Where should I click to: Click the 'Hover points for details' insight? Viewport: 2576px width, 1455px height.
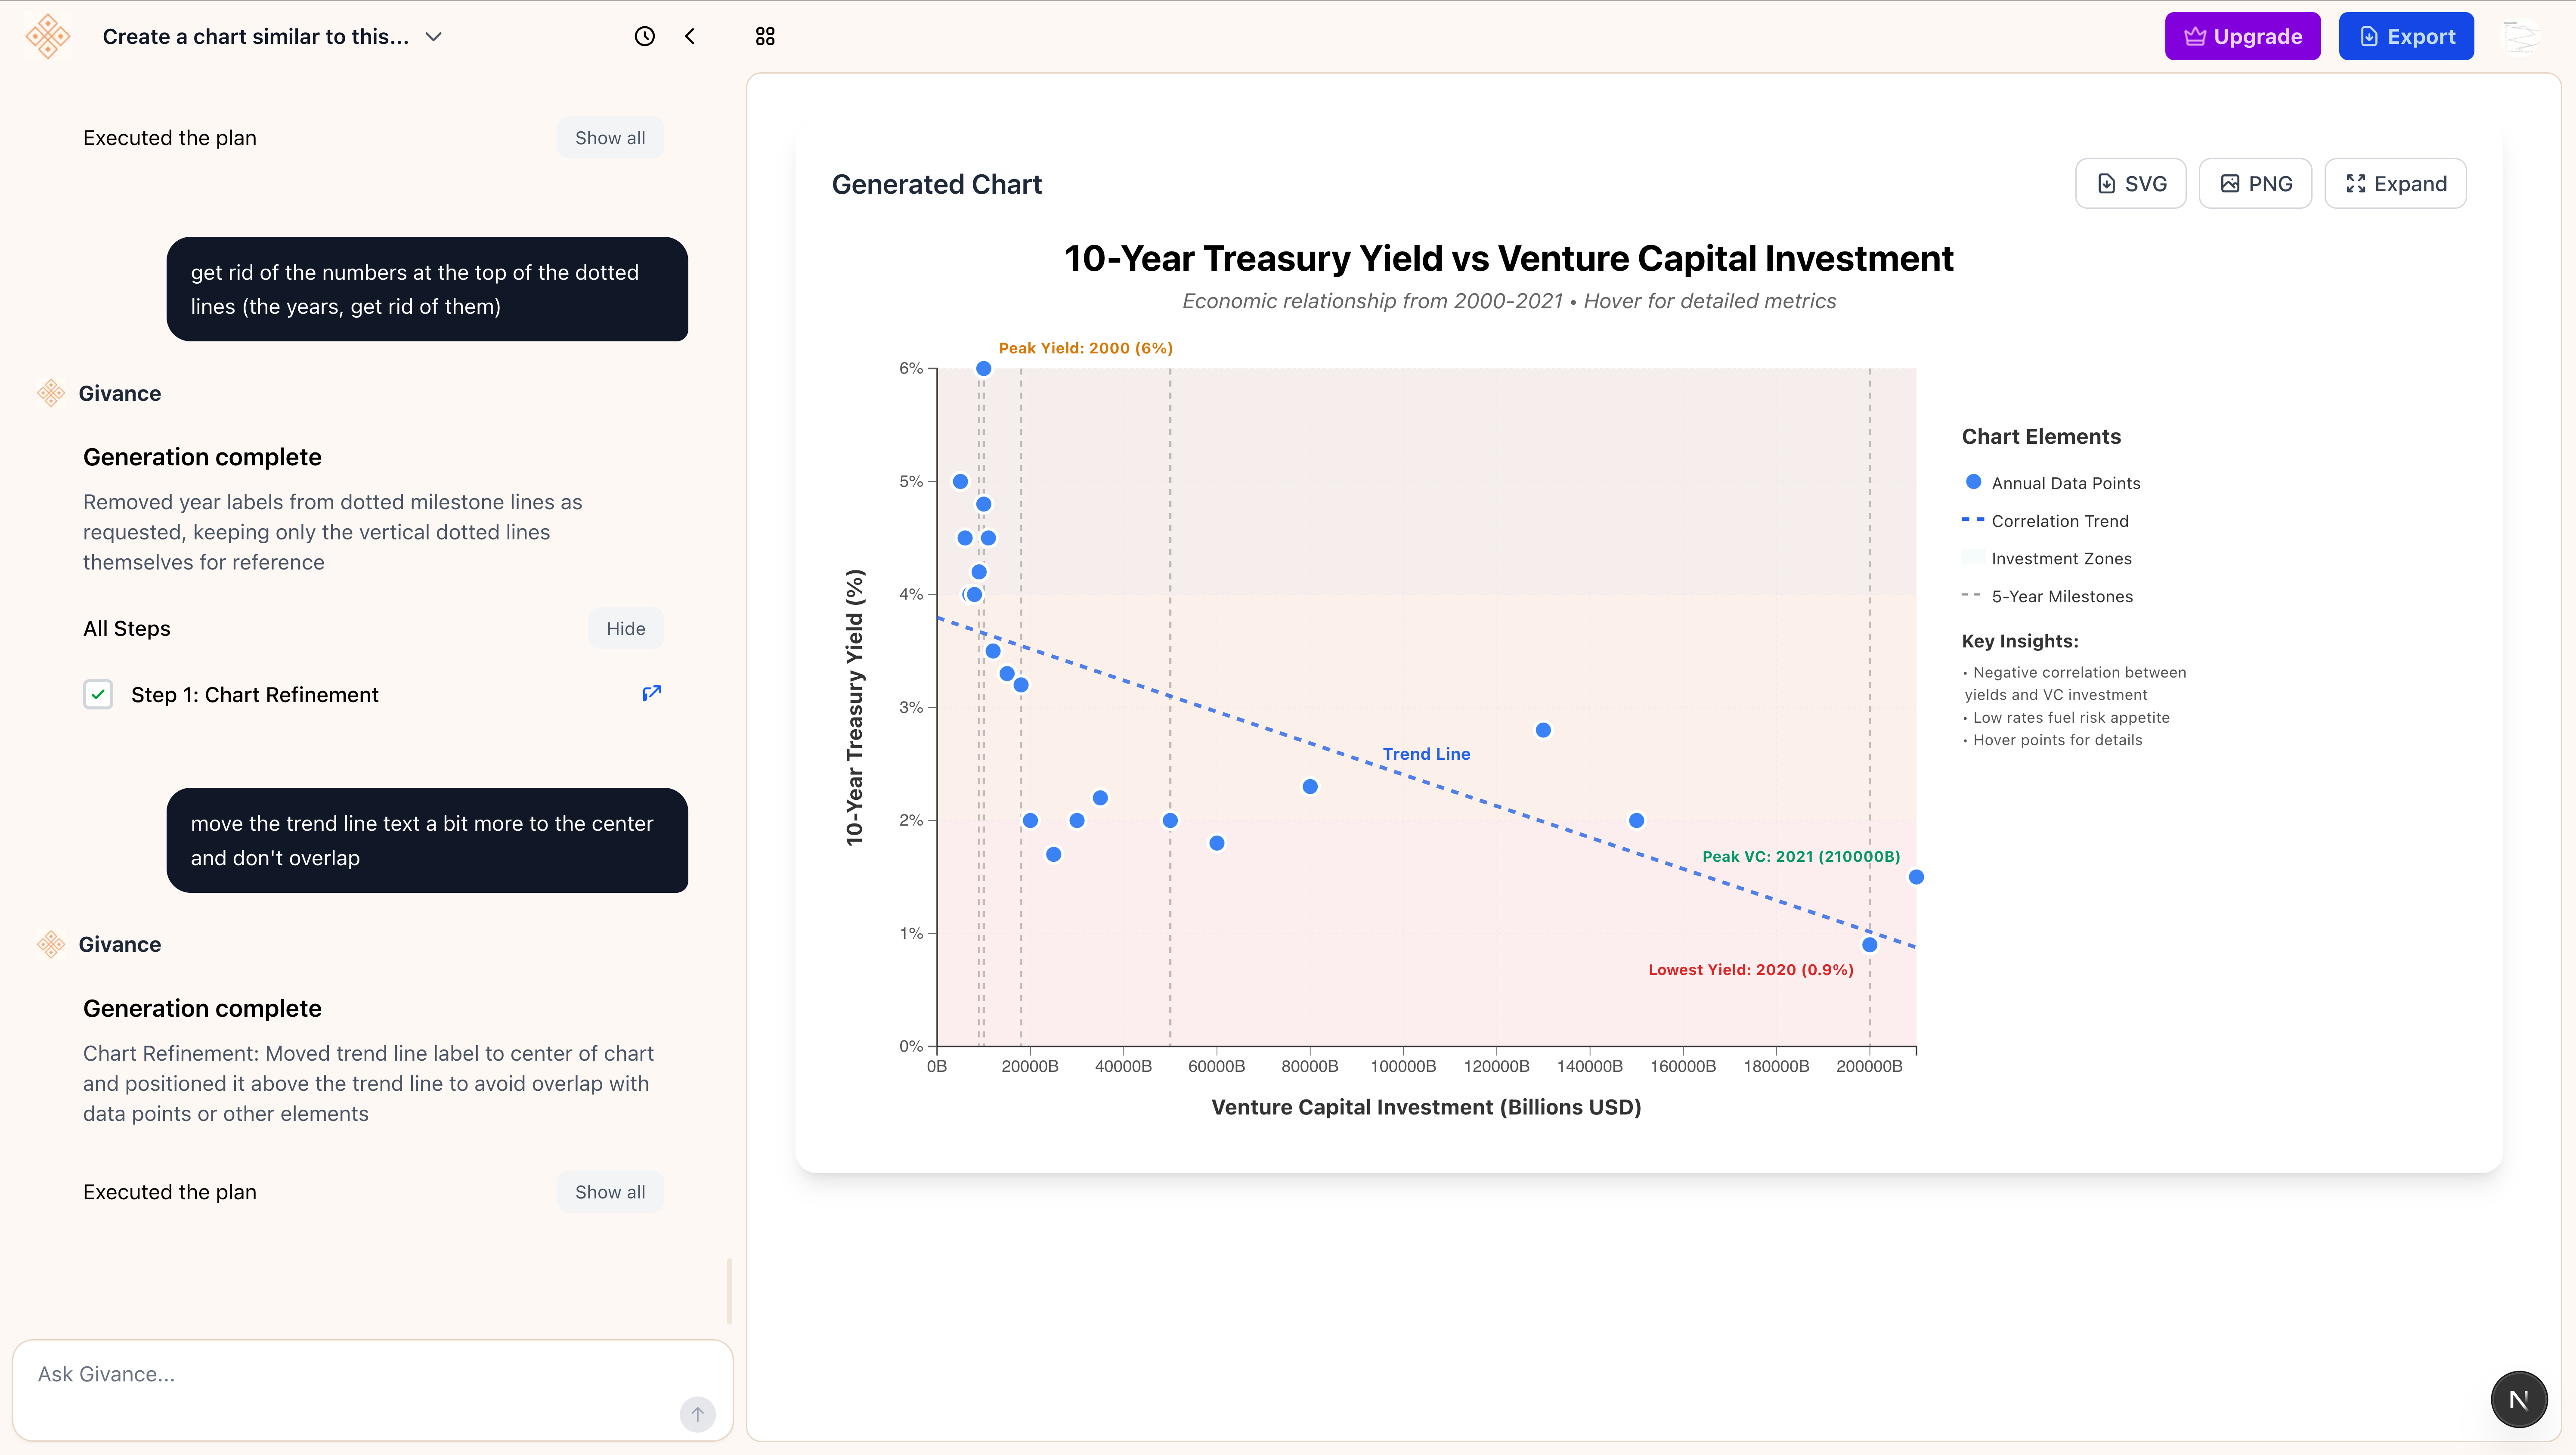click(x=2052, y=740)
